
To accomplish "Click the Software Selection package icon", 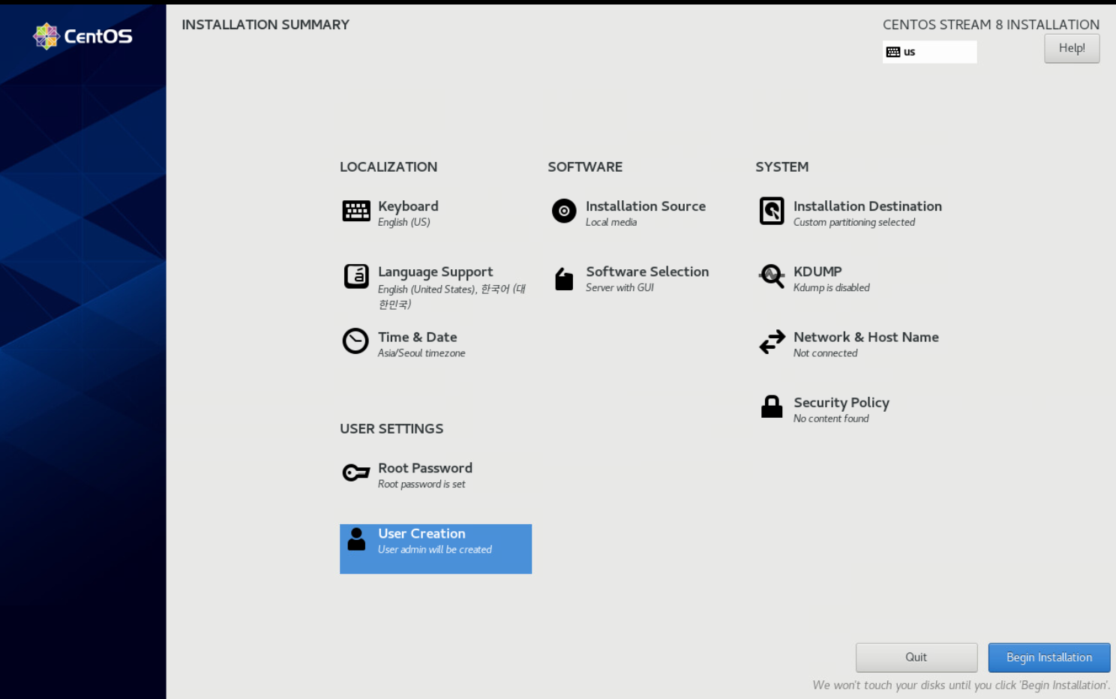I will (564, 278).
